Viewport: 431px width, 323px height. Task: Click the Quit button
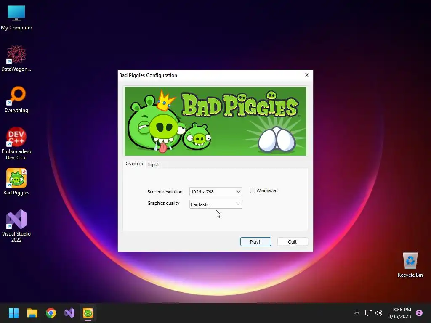[x=293, y=242]
